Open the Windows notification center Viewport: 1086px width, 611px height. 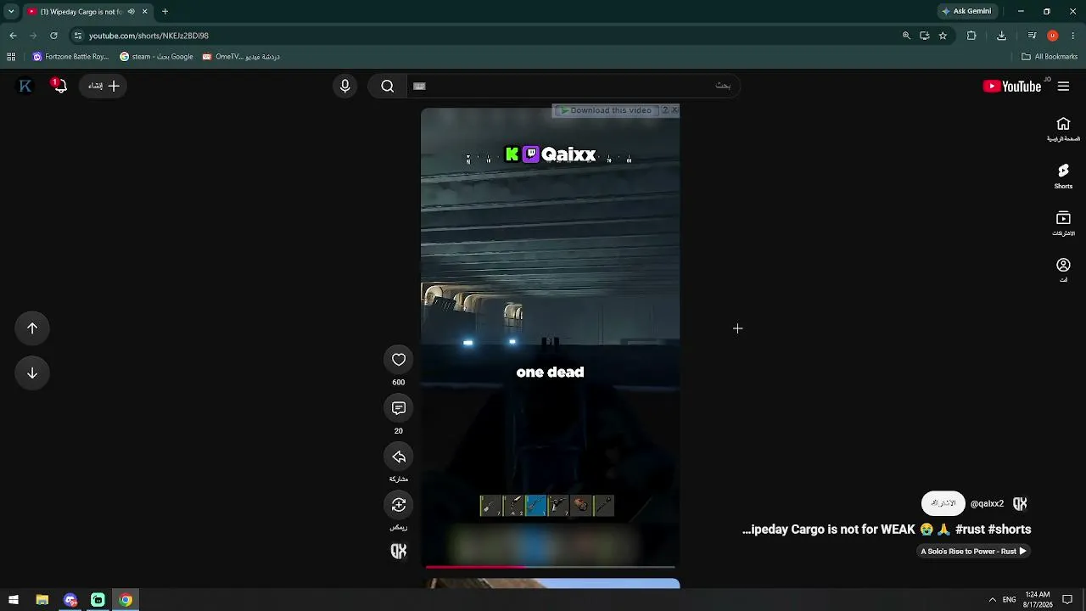coord(1067,600)
